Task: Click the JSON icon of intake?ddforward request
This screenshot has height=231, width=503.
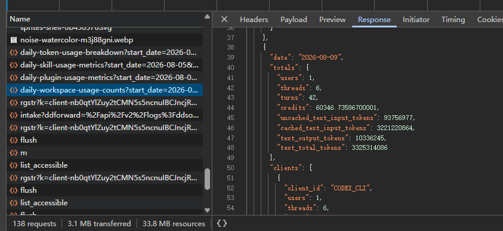Action: click(14, 115)
